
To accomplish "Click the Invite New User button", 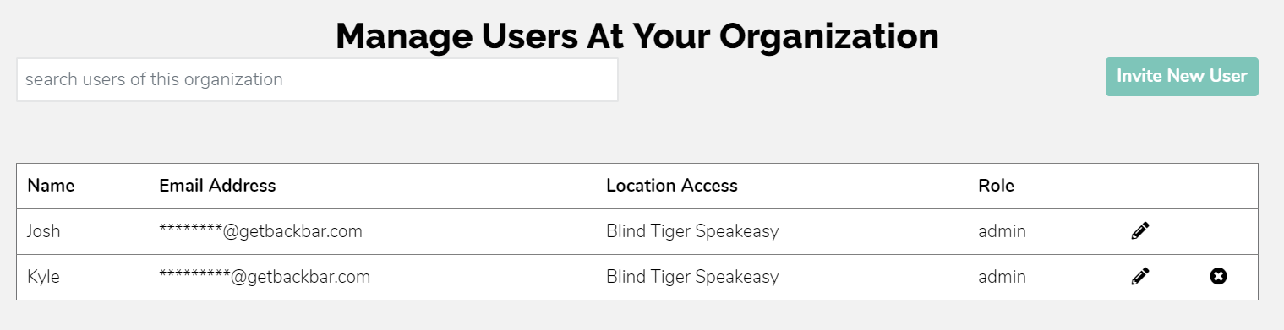I will click(x=1182, y=77).
